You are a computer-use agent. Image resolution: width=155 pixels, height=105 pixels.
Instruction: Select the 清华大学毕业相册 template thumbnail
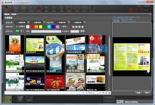pyautogui.click(x=75, y=63)
